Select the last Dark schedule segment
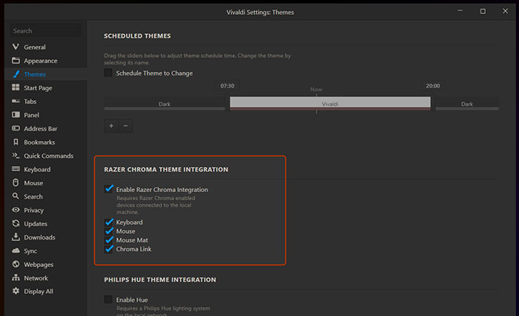This screenshot has width=519, height=316. tap(466, 104)
